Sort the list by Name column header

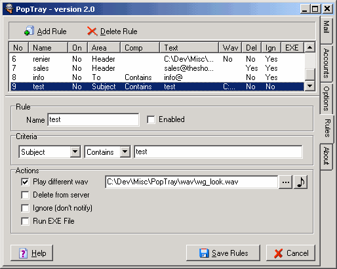[48, 47]
